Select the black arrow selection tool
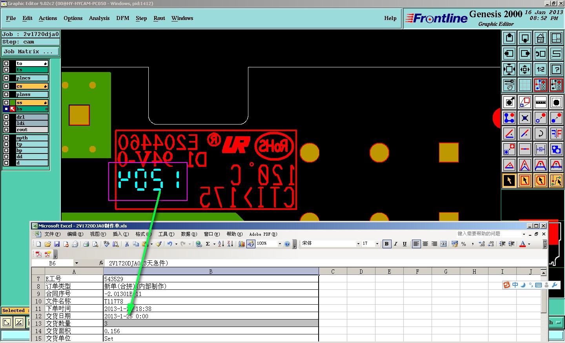Image resolution: width=565 pixels, height=343 pixels. [x=509, y=181]
